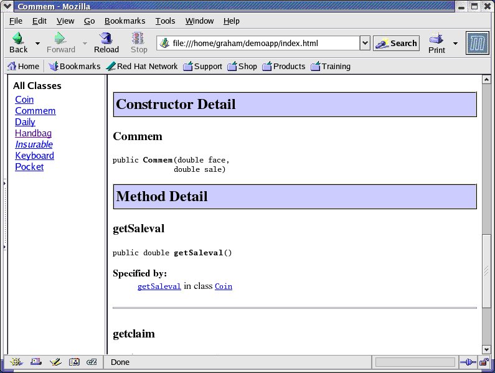Open the Print options dropdown arrow

click(x=455, y=44)
